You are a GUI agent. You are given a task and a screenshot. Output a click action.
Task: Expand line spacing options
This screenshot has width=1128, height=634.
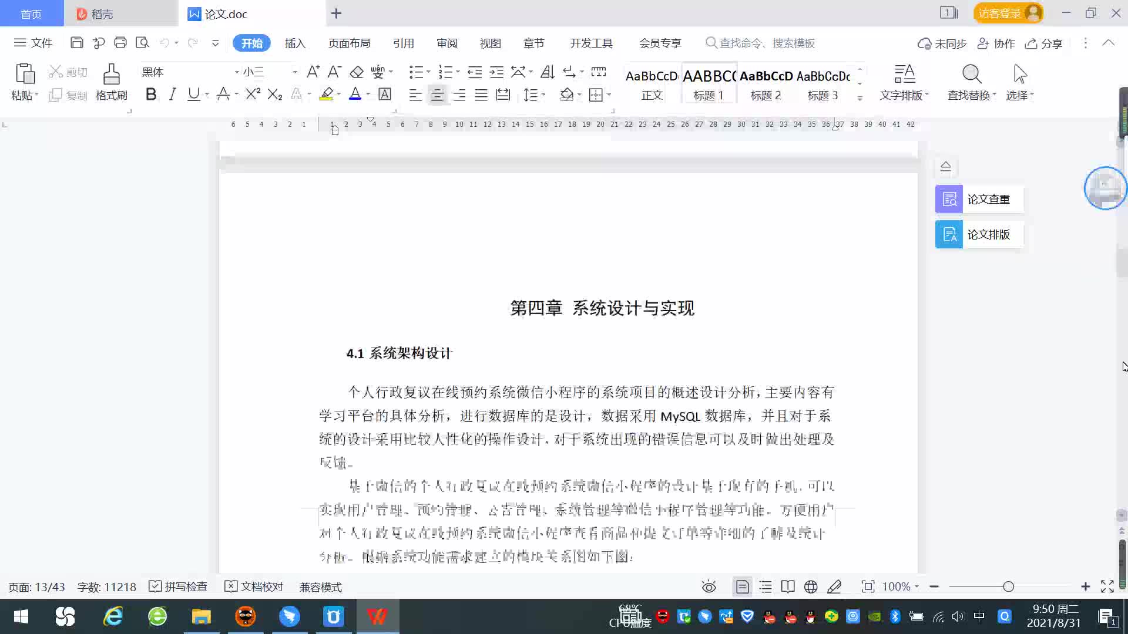(543, 95)
